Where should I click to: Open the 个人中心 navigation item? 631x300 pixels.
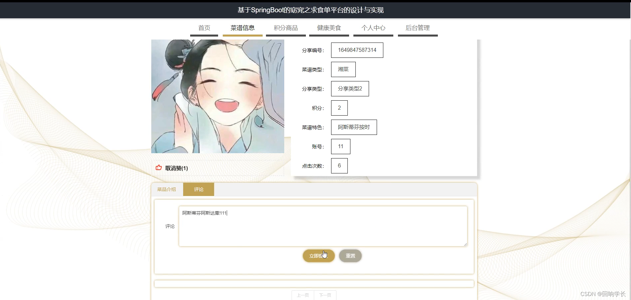373,28
